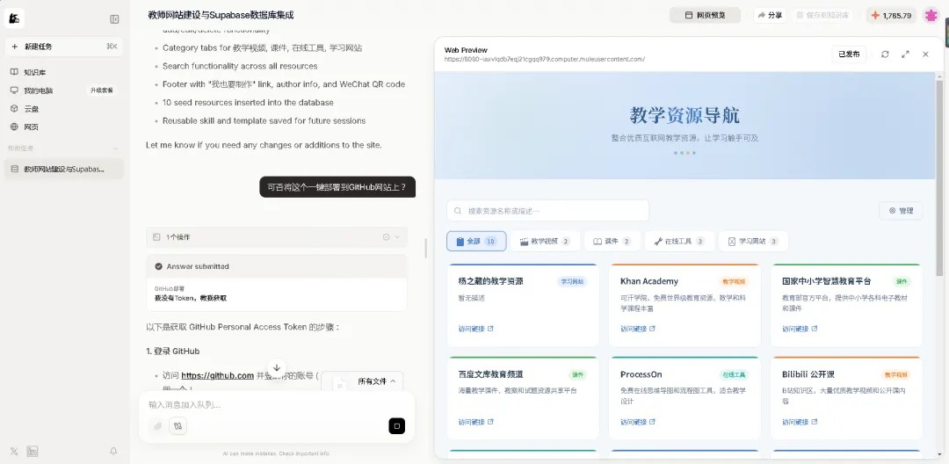Close the Web Preview panel
Viewport: 949px width, 464px height.
pyautogui.click(x=925, y=54)
